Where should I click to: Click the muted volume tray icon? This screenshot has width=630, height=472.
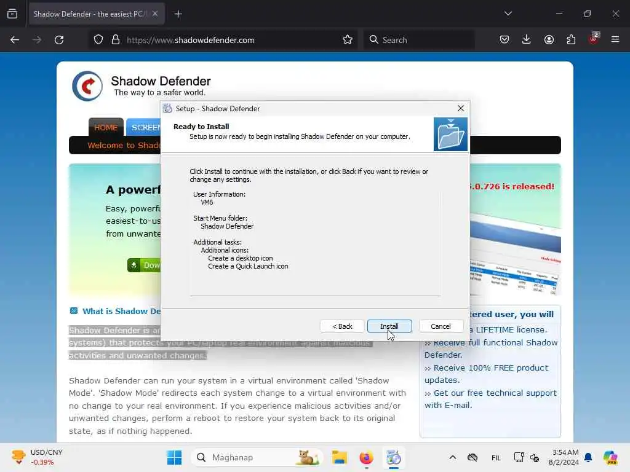535,457
